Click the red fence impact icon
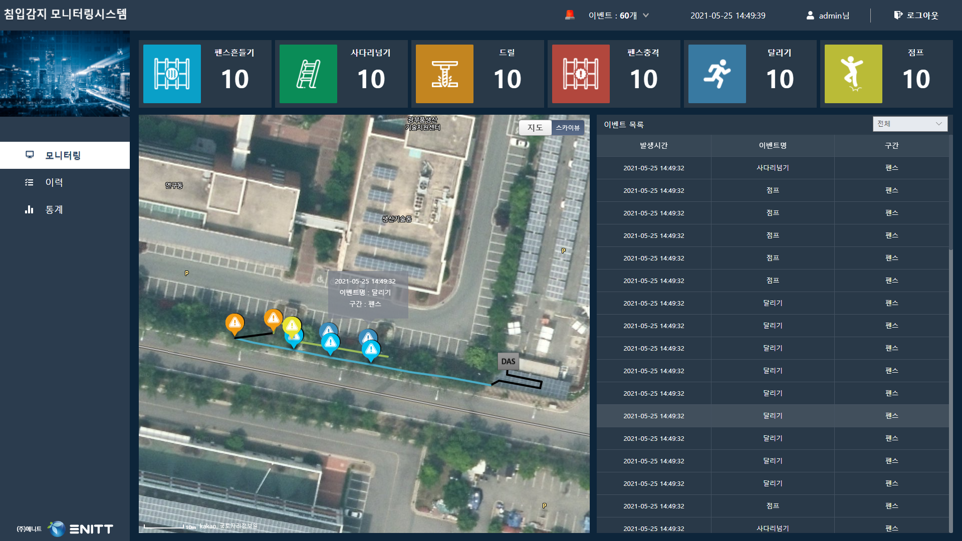This screenshot has height=541, width=962. [581, 74]
